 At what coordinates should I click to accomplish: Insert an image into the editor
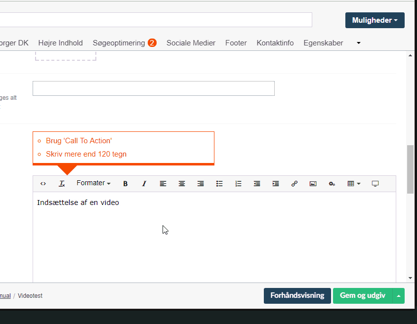tap(313, 184)
